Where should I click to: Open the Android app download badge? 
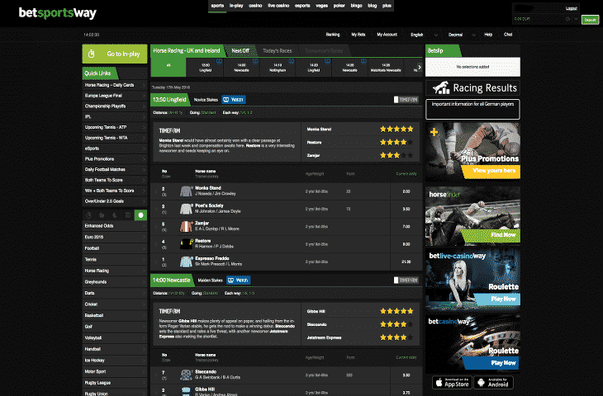click(x=493, y=383)
